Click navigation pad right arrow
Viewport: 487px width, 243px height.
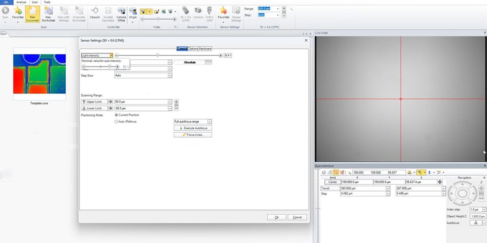pyautogui.click(x=474, y=193)
